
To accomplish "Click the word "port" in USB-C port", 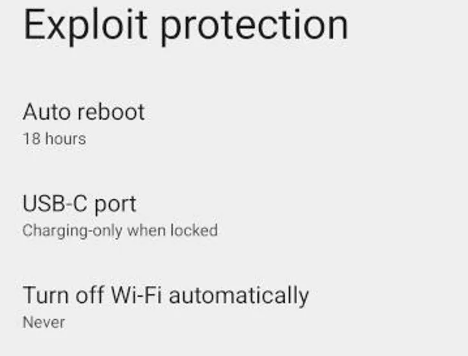I will pos(116,205).
